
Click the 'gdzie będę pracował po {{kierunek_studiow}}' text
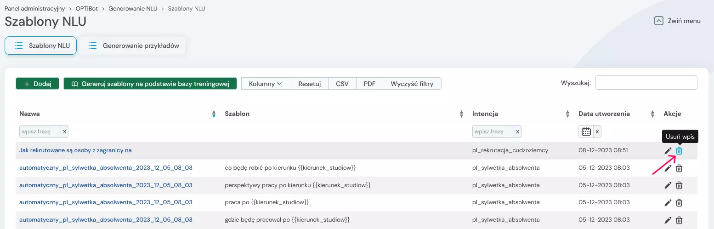point(288,220)
